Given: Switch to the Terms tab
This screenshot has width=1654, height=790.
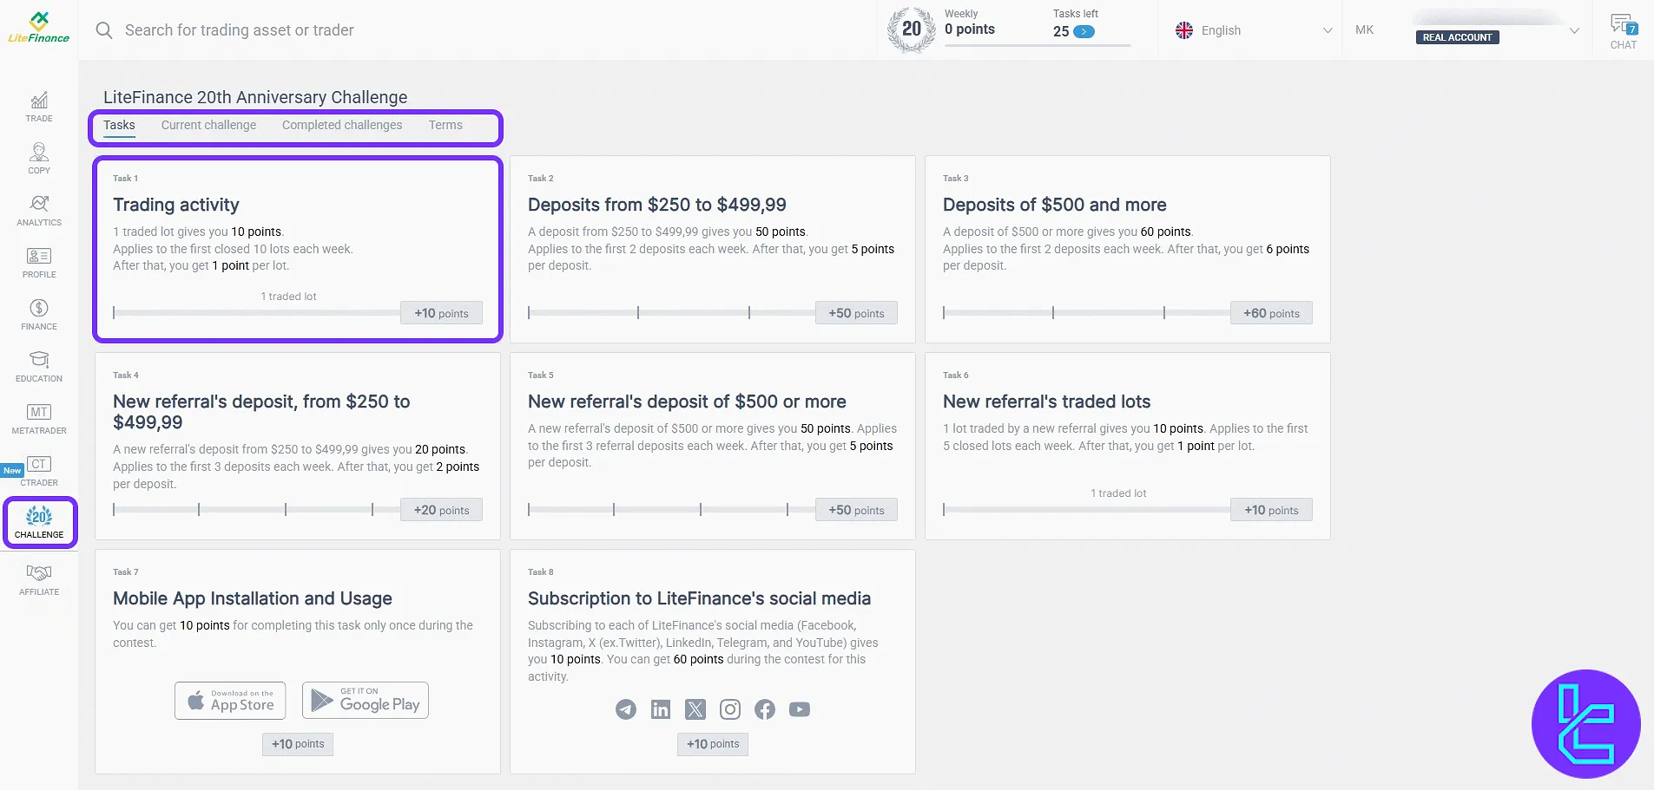Looking at the screenshot, I should coord(445,125).
